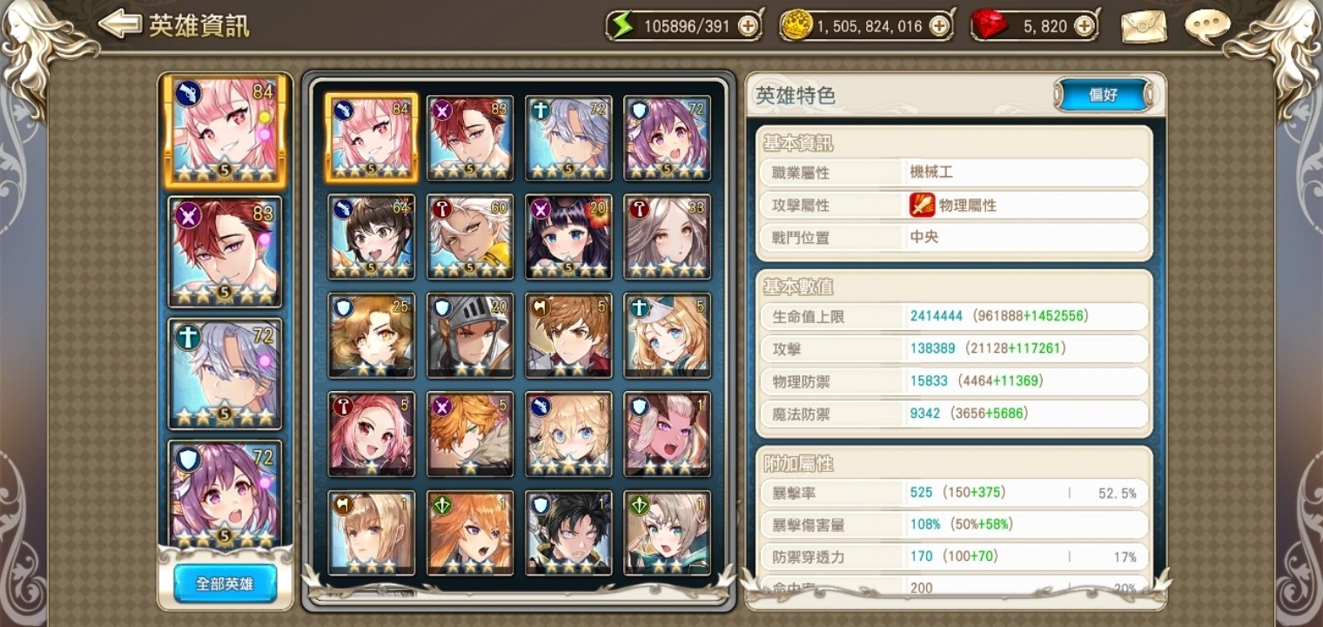Click the back arrow beside 英雄資訊
1323x627 pixels.
[118, 24]
